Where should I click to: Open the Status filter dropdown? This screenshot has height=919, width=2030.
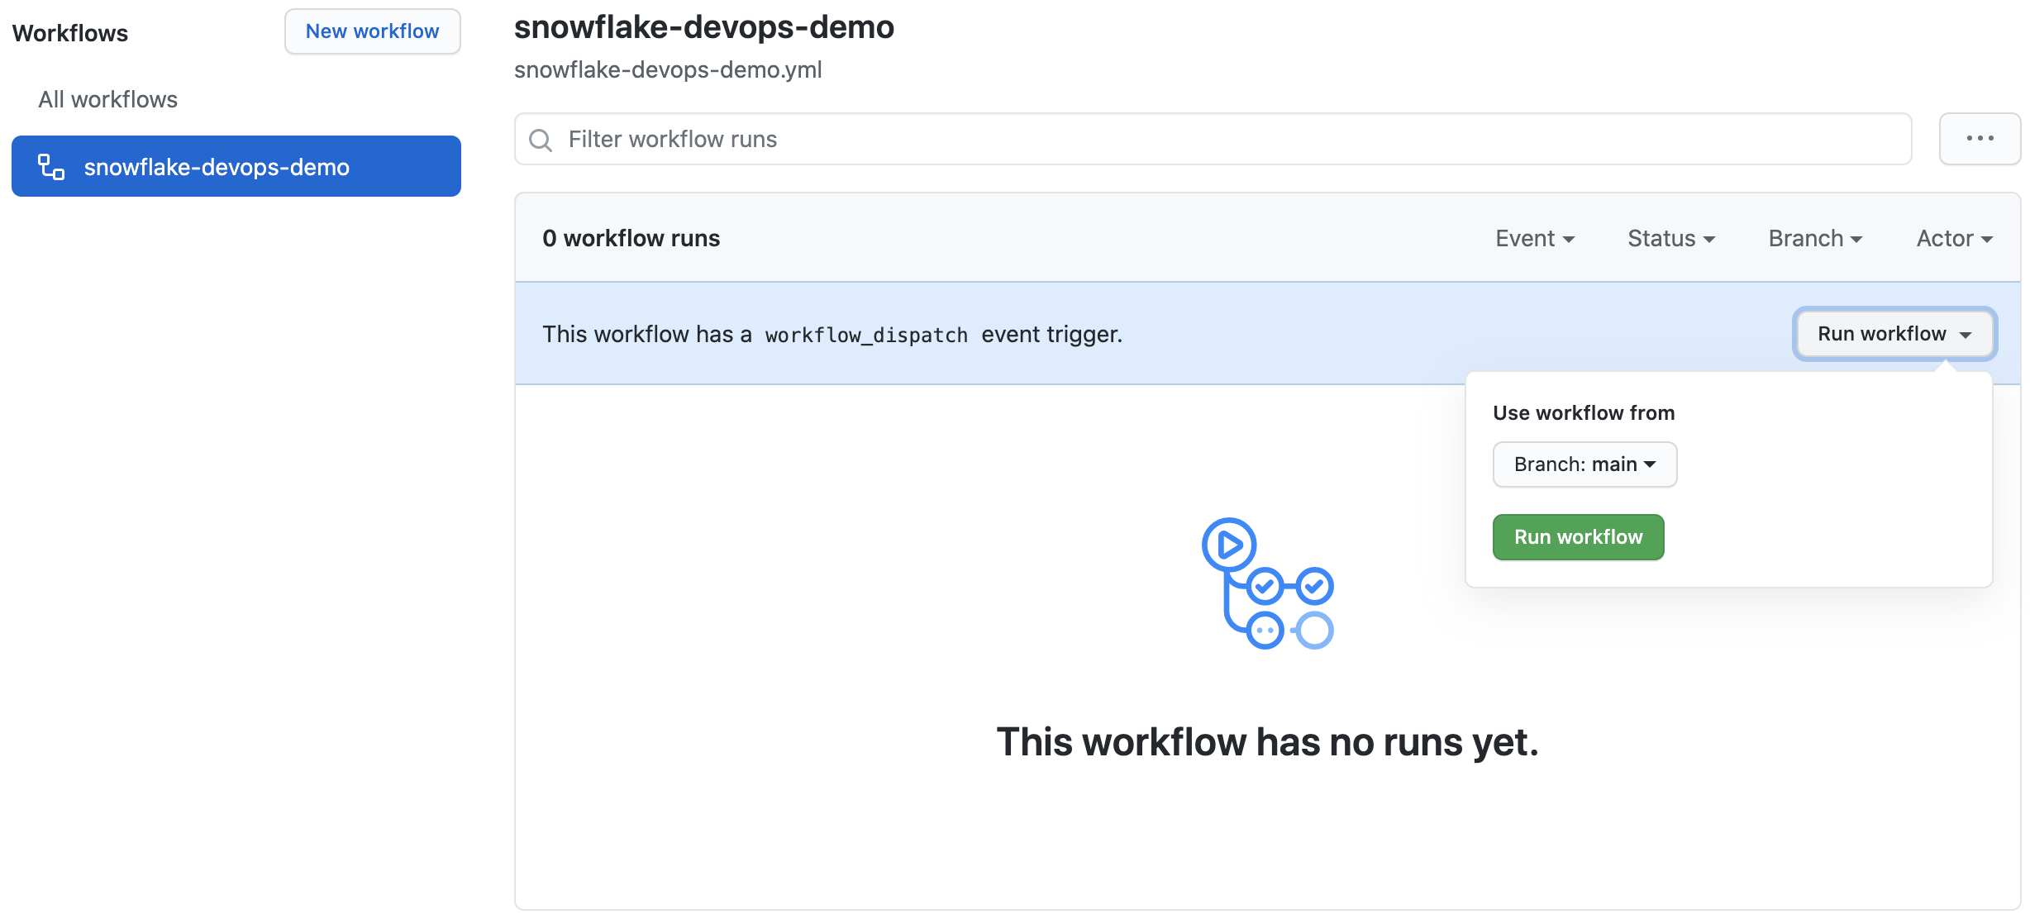pyautogui.click(x=1670, y=239)
